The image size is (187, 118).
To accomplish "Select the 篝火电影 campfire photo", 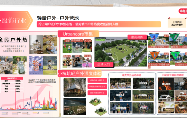I will tap(166, 84).
